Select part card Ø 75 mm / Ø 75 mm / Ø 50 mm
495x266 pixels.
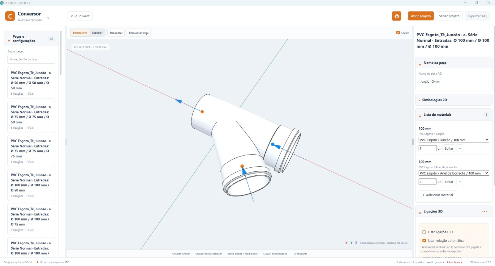[31, 117]
